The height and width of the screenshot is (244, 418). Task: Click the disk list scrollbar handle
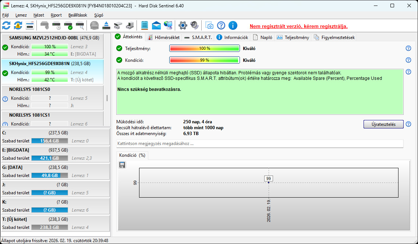pos(107,98)
